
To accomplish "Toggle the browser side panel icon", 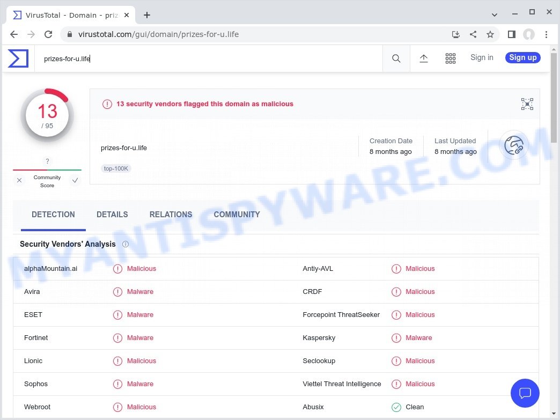I will coord(511,34).
